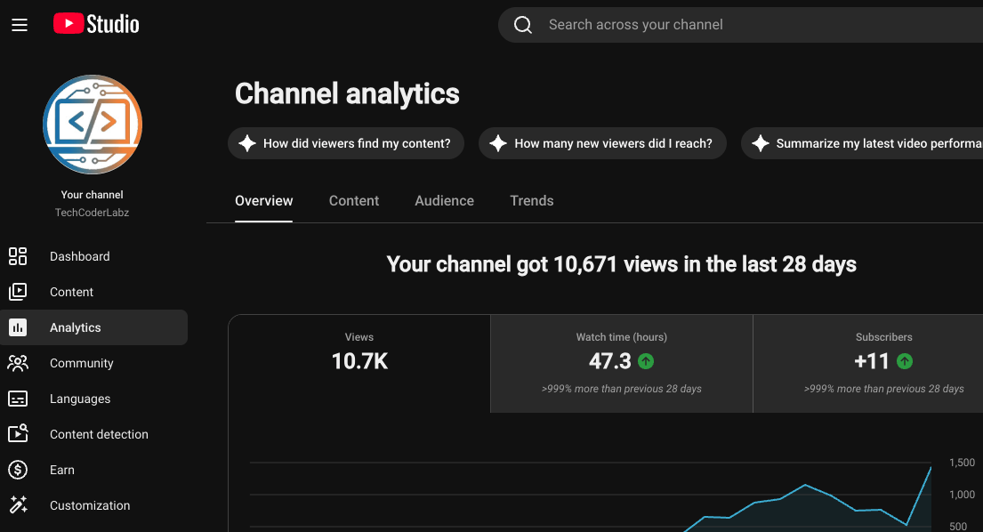Click the YouTube Studio logo

tap(96, 24)
